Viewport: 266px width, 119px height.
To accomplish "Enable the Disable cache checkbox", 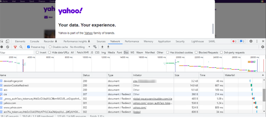I will (50, 47).
